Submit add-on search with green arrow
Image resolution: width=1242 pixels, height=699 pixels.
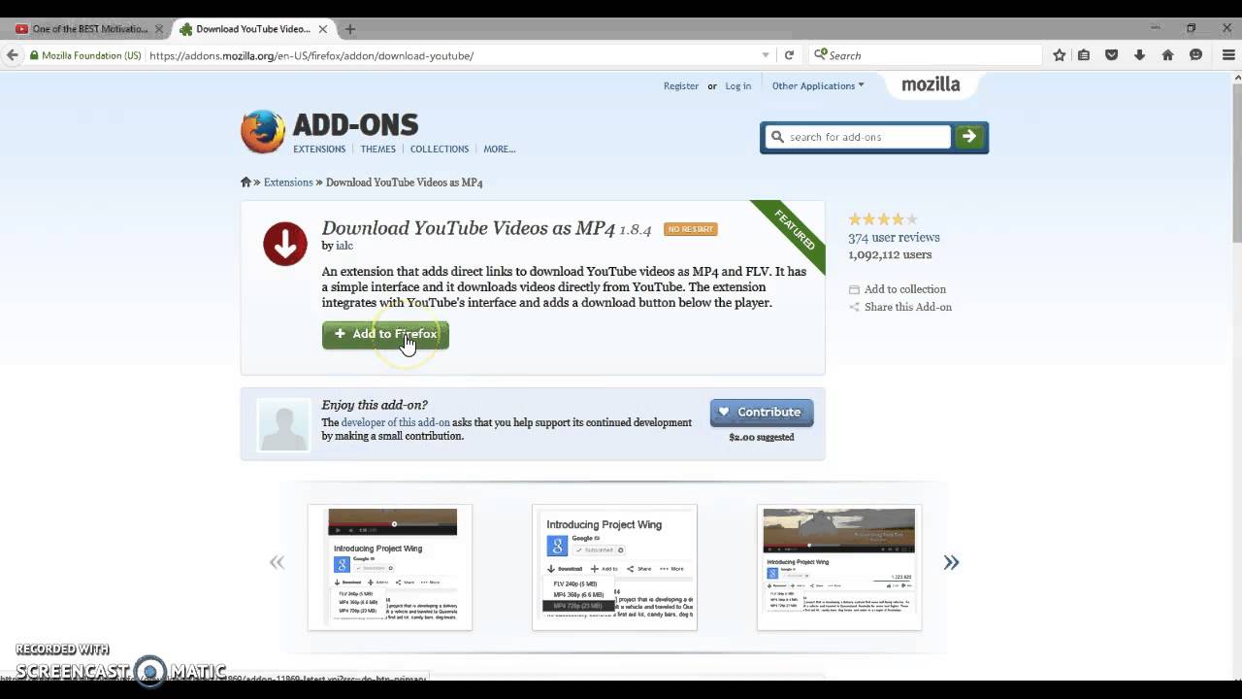969,137
